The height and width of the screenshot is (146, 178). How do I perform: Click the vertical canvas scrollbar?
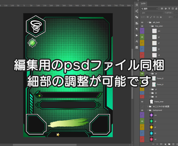(132, 74)
